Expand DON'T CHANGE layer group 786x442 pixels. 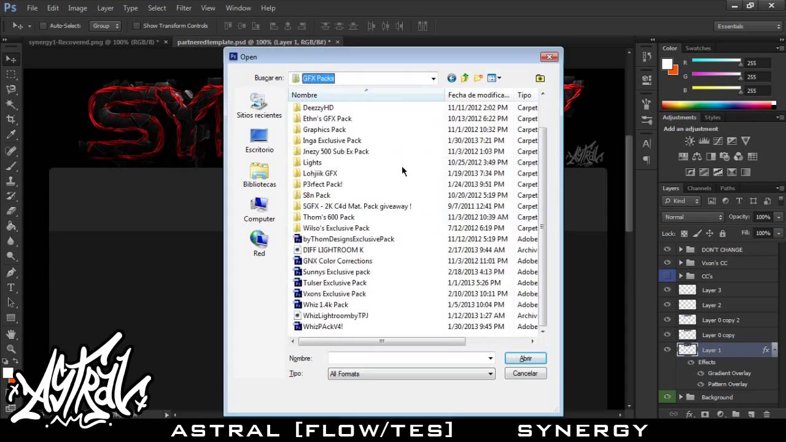pos(680,250)
